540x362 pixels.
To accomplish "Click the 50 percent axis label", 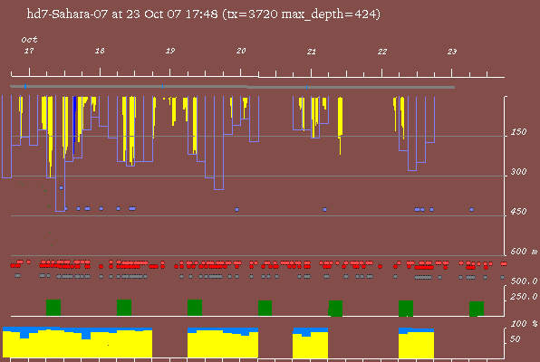I will pos(516,339).
